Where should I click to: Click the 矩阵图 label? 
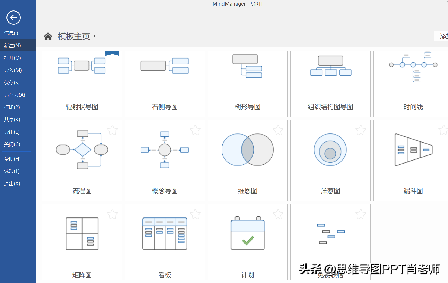coord(82,275)
